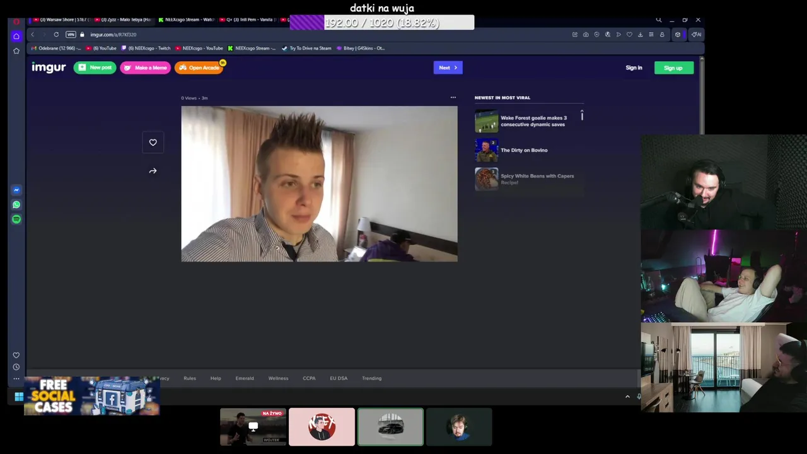
Task: Open the (6) YouTube bookmark
Action: point(102,48)
